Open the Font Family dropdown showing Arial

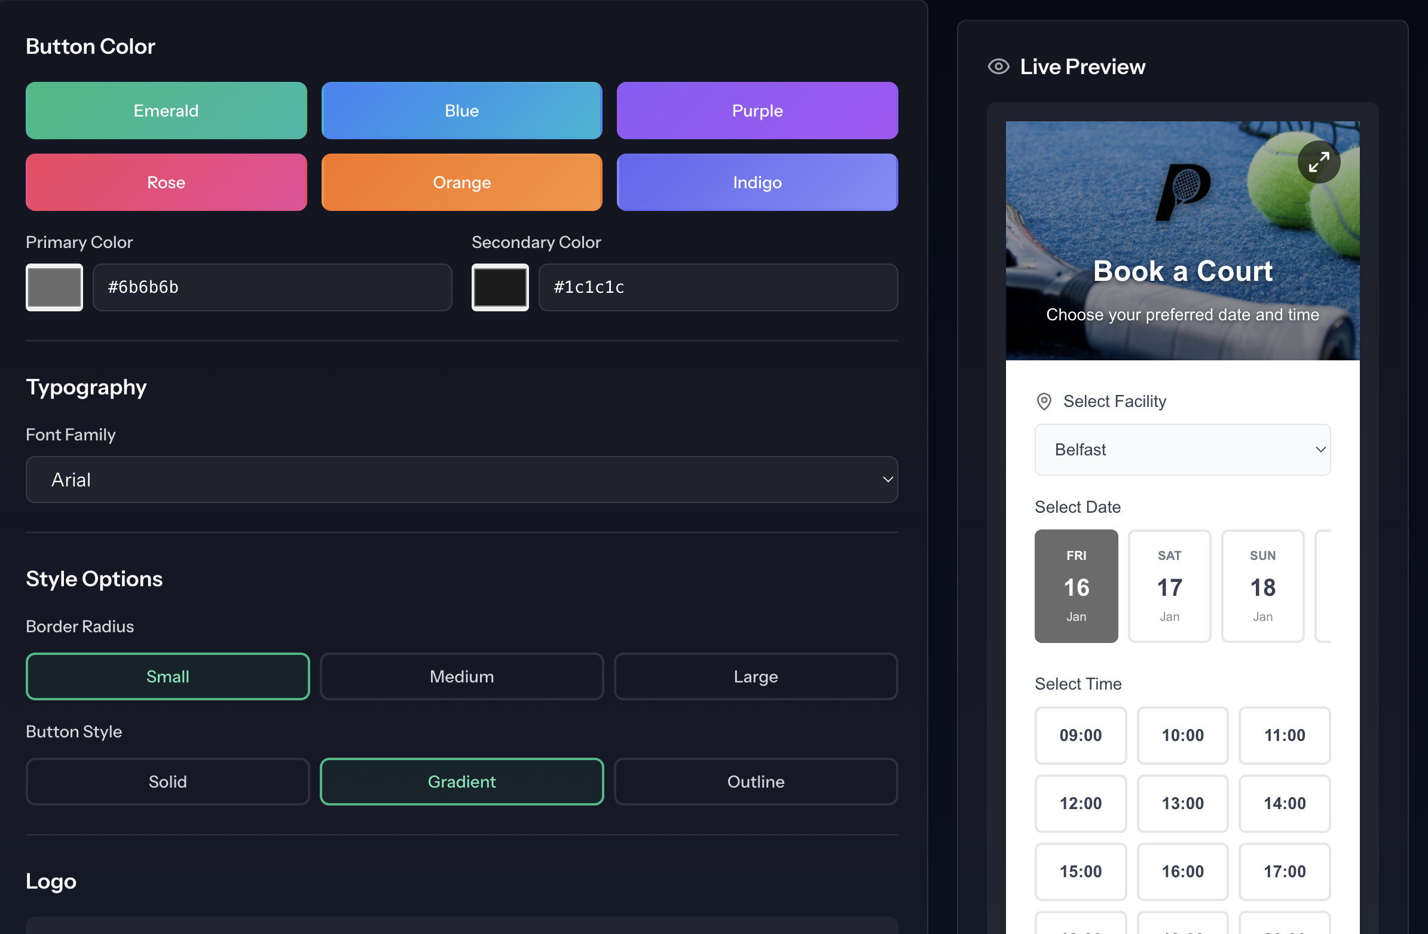[461, 480]
